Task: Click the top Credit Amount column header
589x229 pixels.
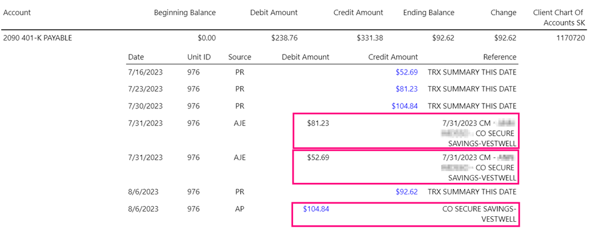Action: (358, 12)
